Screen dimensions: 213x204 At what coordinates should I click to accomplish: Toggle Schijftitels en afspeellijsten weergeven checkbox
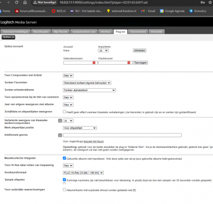[x=64, y=112]
